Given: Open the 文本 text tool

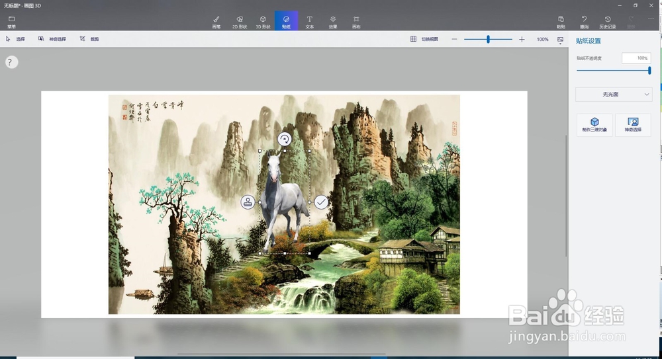Looking at the screenshot, I should tap(309, 22).
